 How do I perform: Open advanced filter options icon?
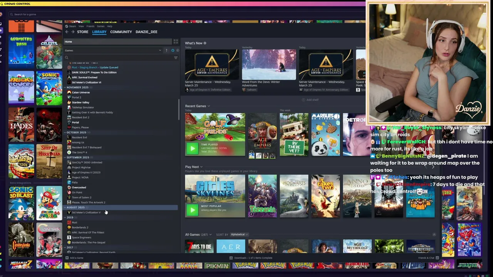point(176,58)
